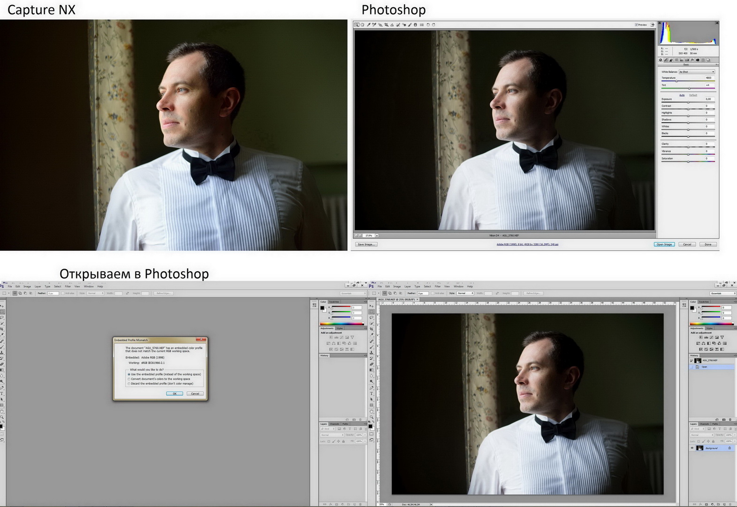Image resolution: width=737 pixels, height=507 pixels.
Task: Open the Detail tab icon in Camera Raw
Action: click(671, 60)
